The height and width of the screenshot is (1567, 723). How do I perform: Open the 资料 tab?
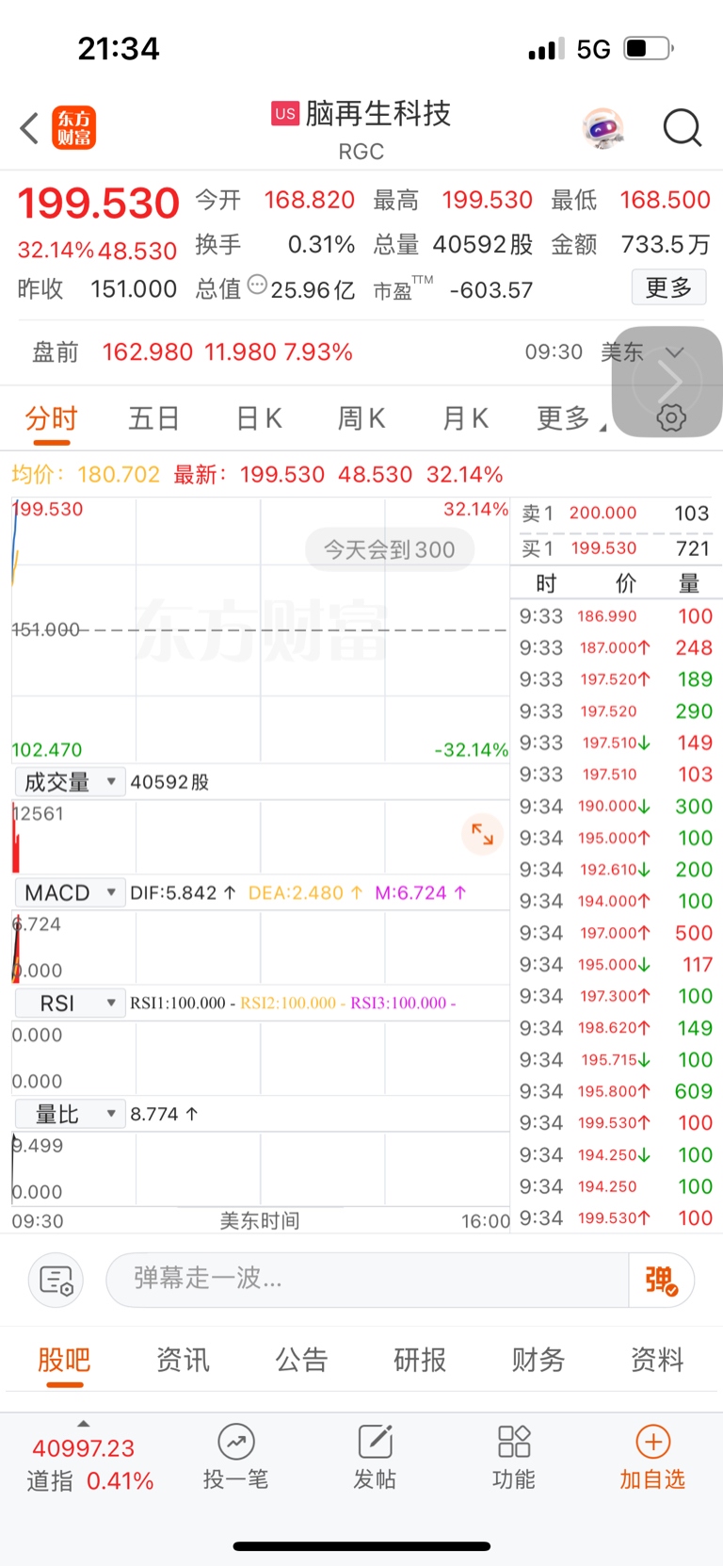pyautogui.click(x=657, y=1360)
